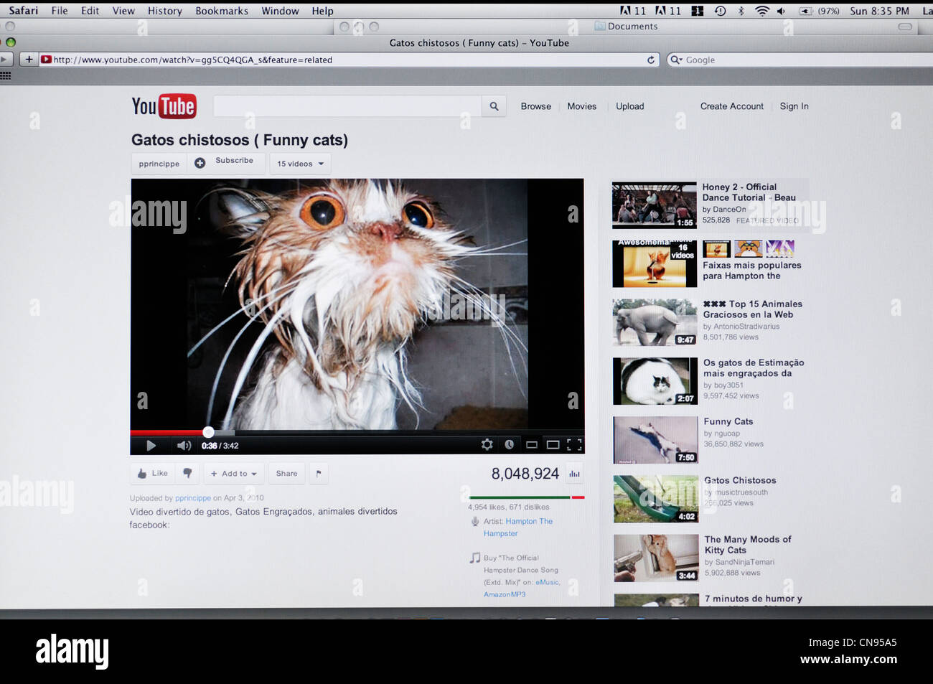Click the Sun 8:35 PM clock
933x684 pixels.
[x=879, y=11]
